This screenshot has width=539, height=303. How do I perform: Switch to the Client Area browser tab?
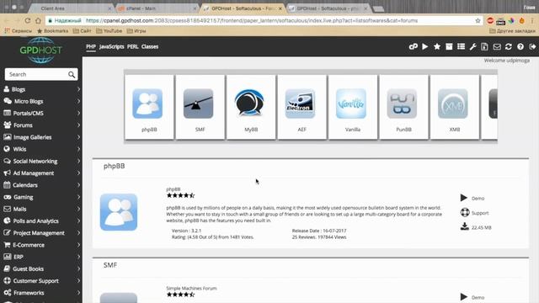click(71, 8)
